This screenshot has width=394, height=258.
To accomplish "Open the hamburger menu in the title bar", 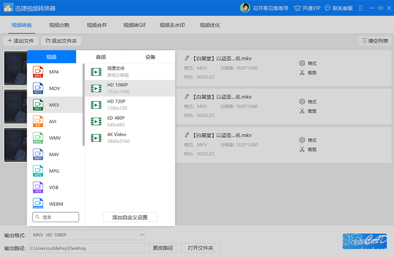I will 360,8.
